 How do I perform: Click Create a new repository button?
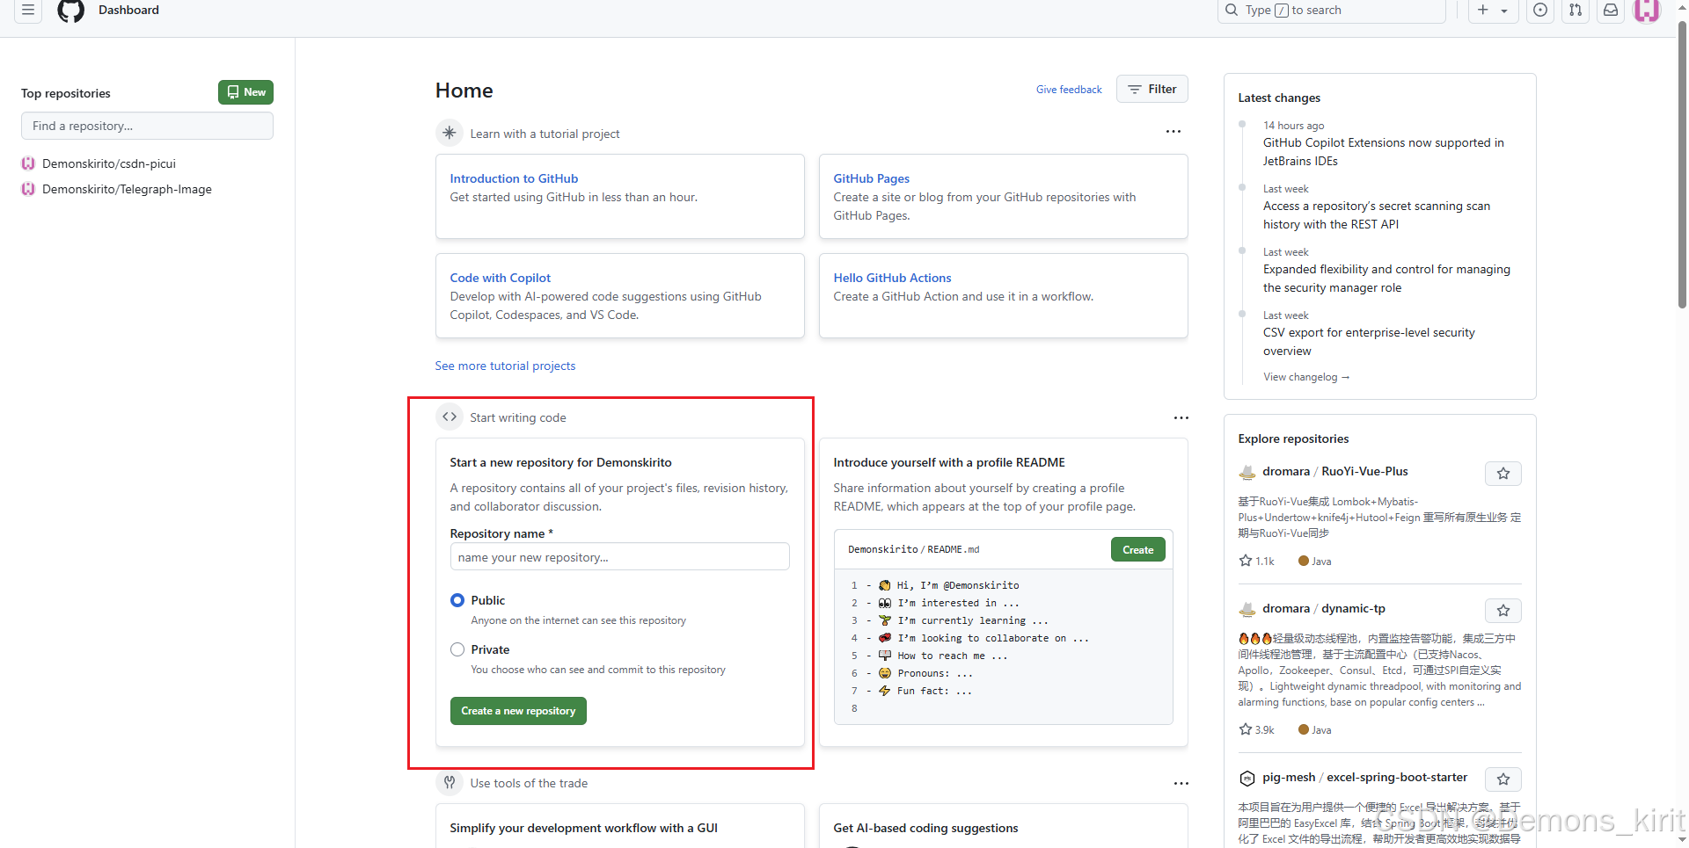[518, 711]
